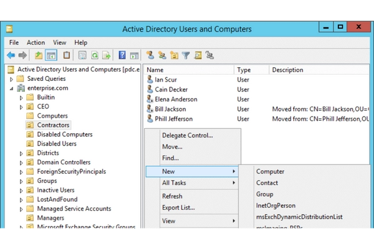374x249 pixels.
Task: Sort by the Type column header
Action: click(252, 70)
